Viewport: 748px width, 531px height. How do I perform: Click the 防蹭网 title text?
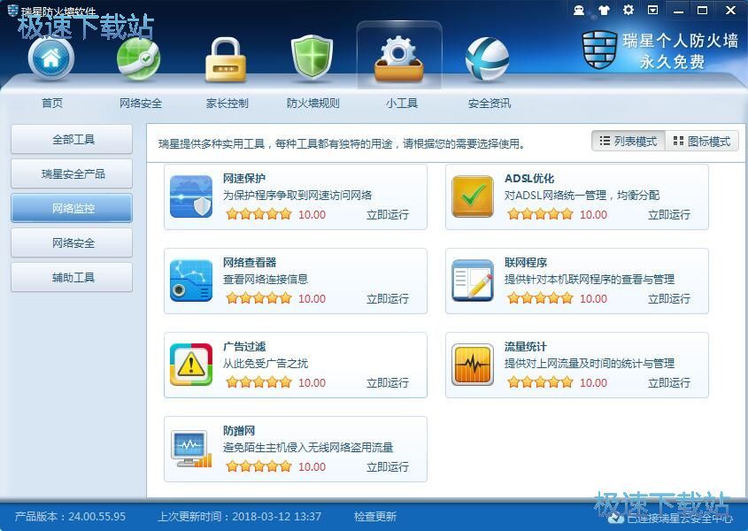click(x=239, y=430)
